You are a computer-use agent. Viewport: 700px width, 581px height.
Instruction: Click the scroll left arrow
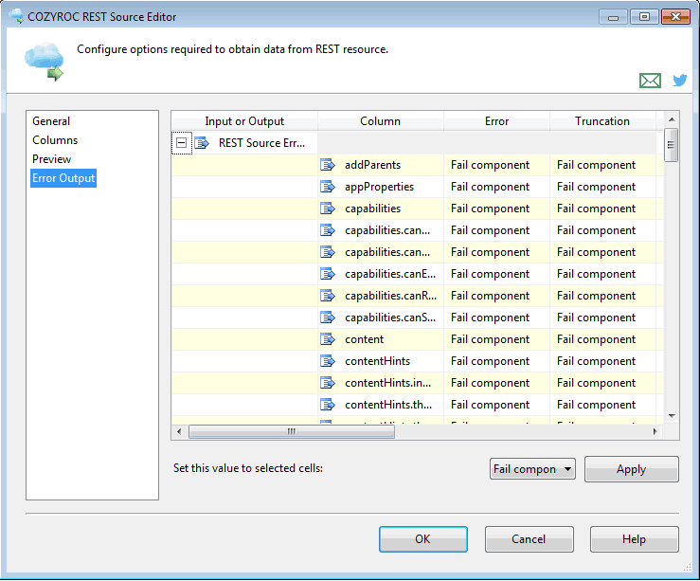pyautogui.click(x=179, y=431)
